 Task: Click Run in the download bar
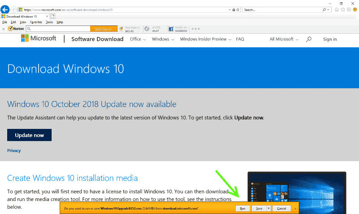[x=242, y=208]
